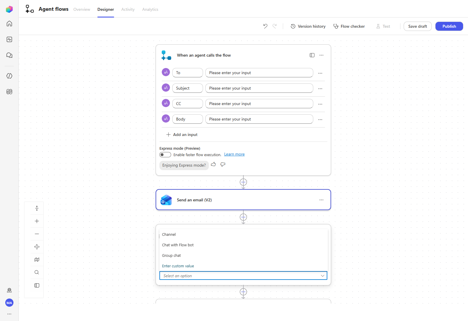Screen dimensions: 468x321
Task: Click the Test flask button
Action: pyautogui.click(x=383, y=26)
